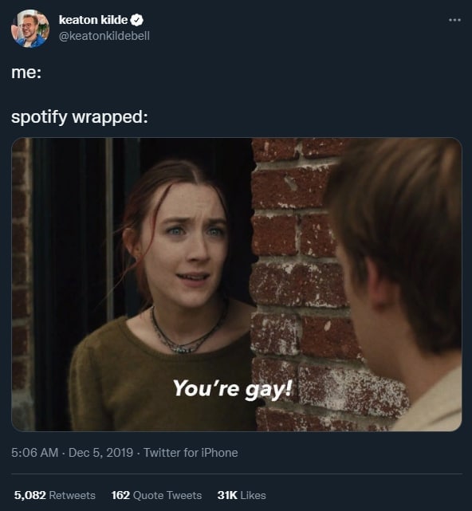Click the 'You're gay!' caption in image
Image resolution: width=472 pixels, height=511 pixels.
point(233,389)
